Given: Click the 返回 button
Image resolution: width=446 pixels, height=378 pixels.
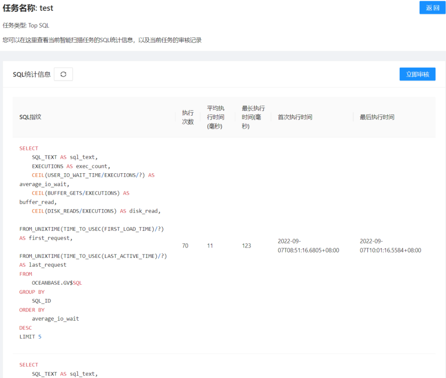Looking at the screenshot, I should click(x=432, y=8).
